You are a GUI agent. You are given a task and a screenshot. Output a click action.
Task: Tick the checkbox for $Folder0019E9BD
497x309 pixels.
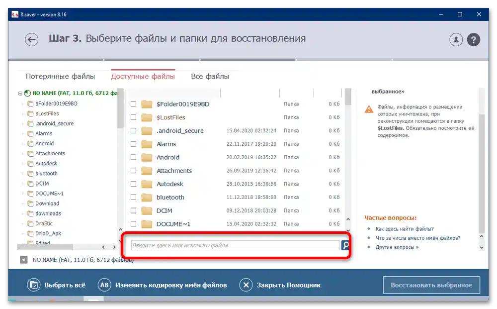click(133, 104)
